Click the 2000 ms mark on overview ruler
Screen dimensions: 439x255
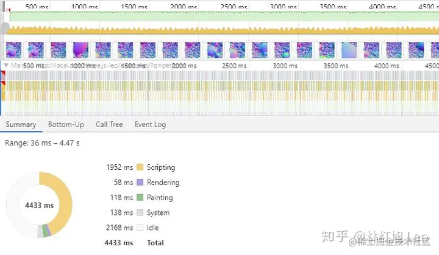coord(184,7)
